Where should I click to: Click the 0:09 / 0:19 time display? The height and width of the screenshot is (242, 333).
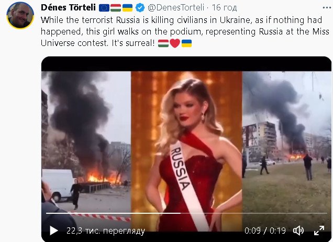265,231
